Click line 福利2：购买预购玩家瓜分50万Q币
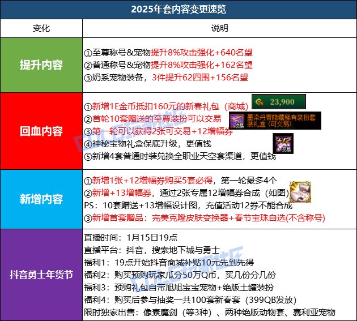Screen dimensions: 357x321 click(x=180, y=275)
